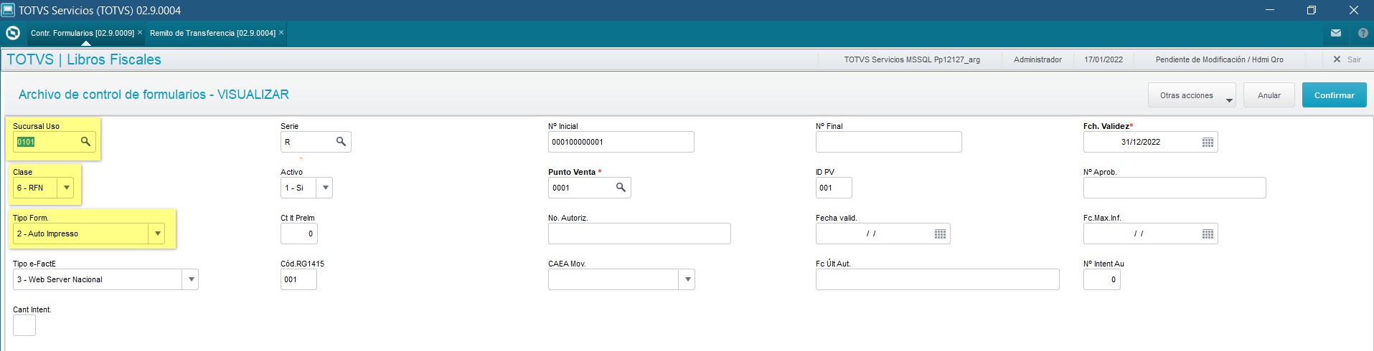The image size is (1374, 351).
Task: Click the 17/01/2022 date in header
Action: [1104, 59]
